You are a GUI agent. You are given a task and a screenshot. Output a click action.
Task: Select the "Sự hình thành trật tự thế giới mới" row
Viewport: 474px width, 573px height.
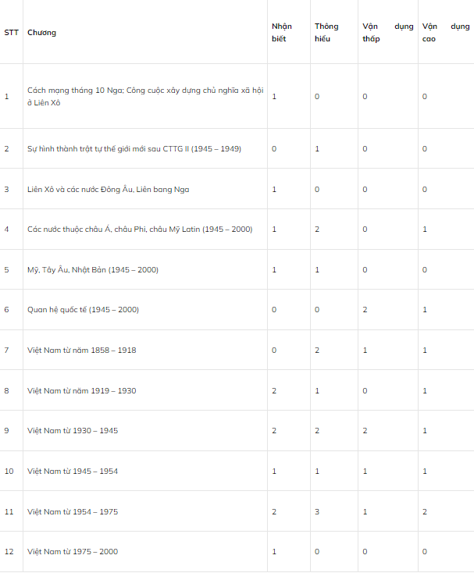[x=134, y=148]
